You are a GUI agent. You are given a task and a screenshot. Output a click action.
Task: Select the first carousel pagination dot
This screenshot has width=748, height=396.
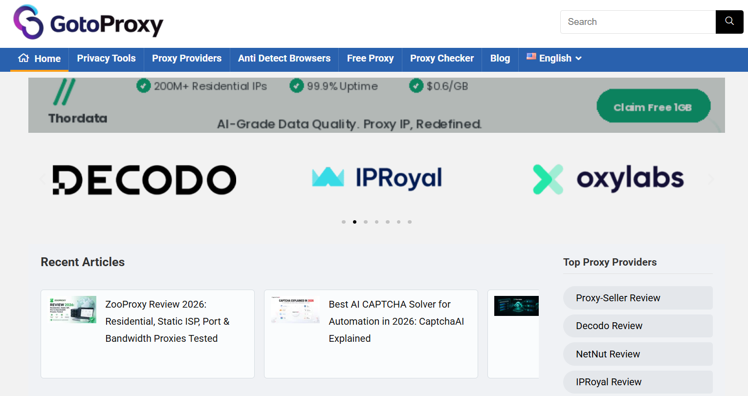pyautogui.click(x=344, y=222)
